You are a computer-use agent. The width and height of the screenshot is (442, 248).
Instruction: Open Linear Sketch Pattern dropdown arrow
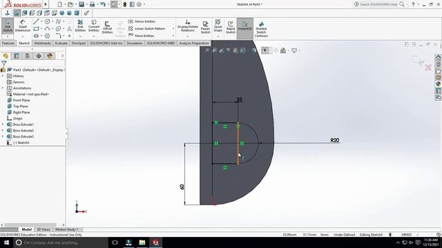[x=173, y=29]
